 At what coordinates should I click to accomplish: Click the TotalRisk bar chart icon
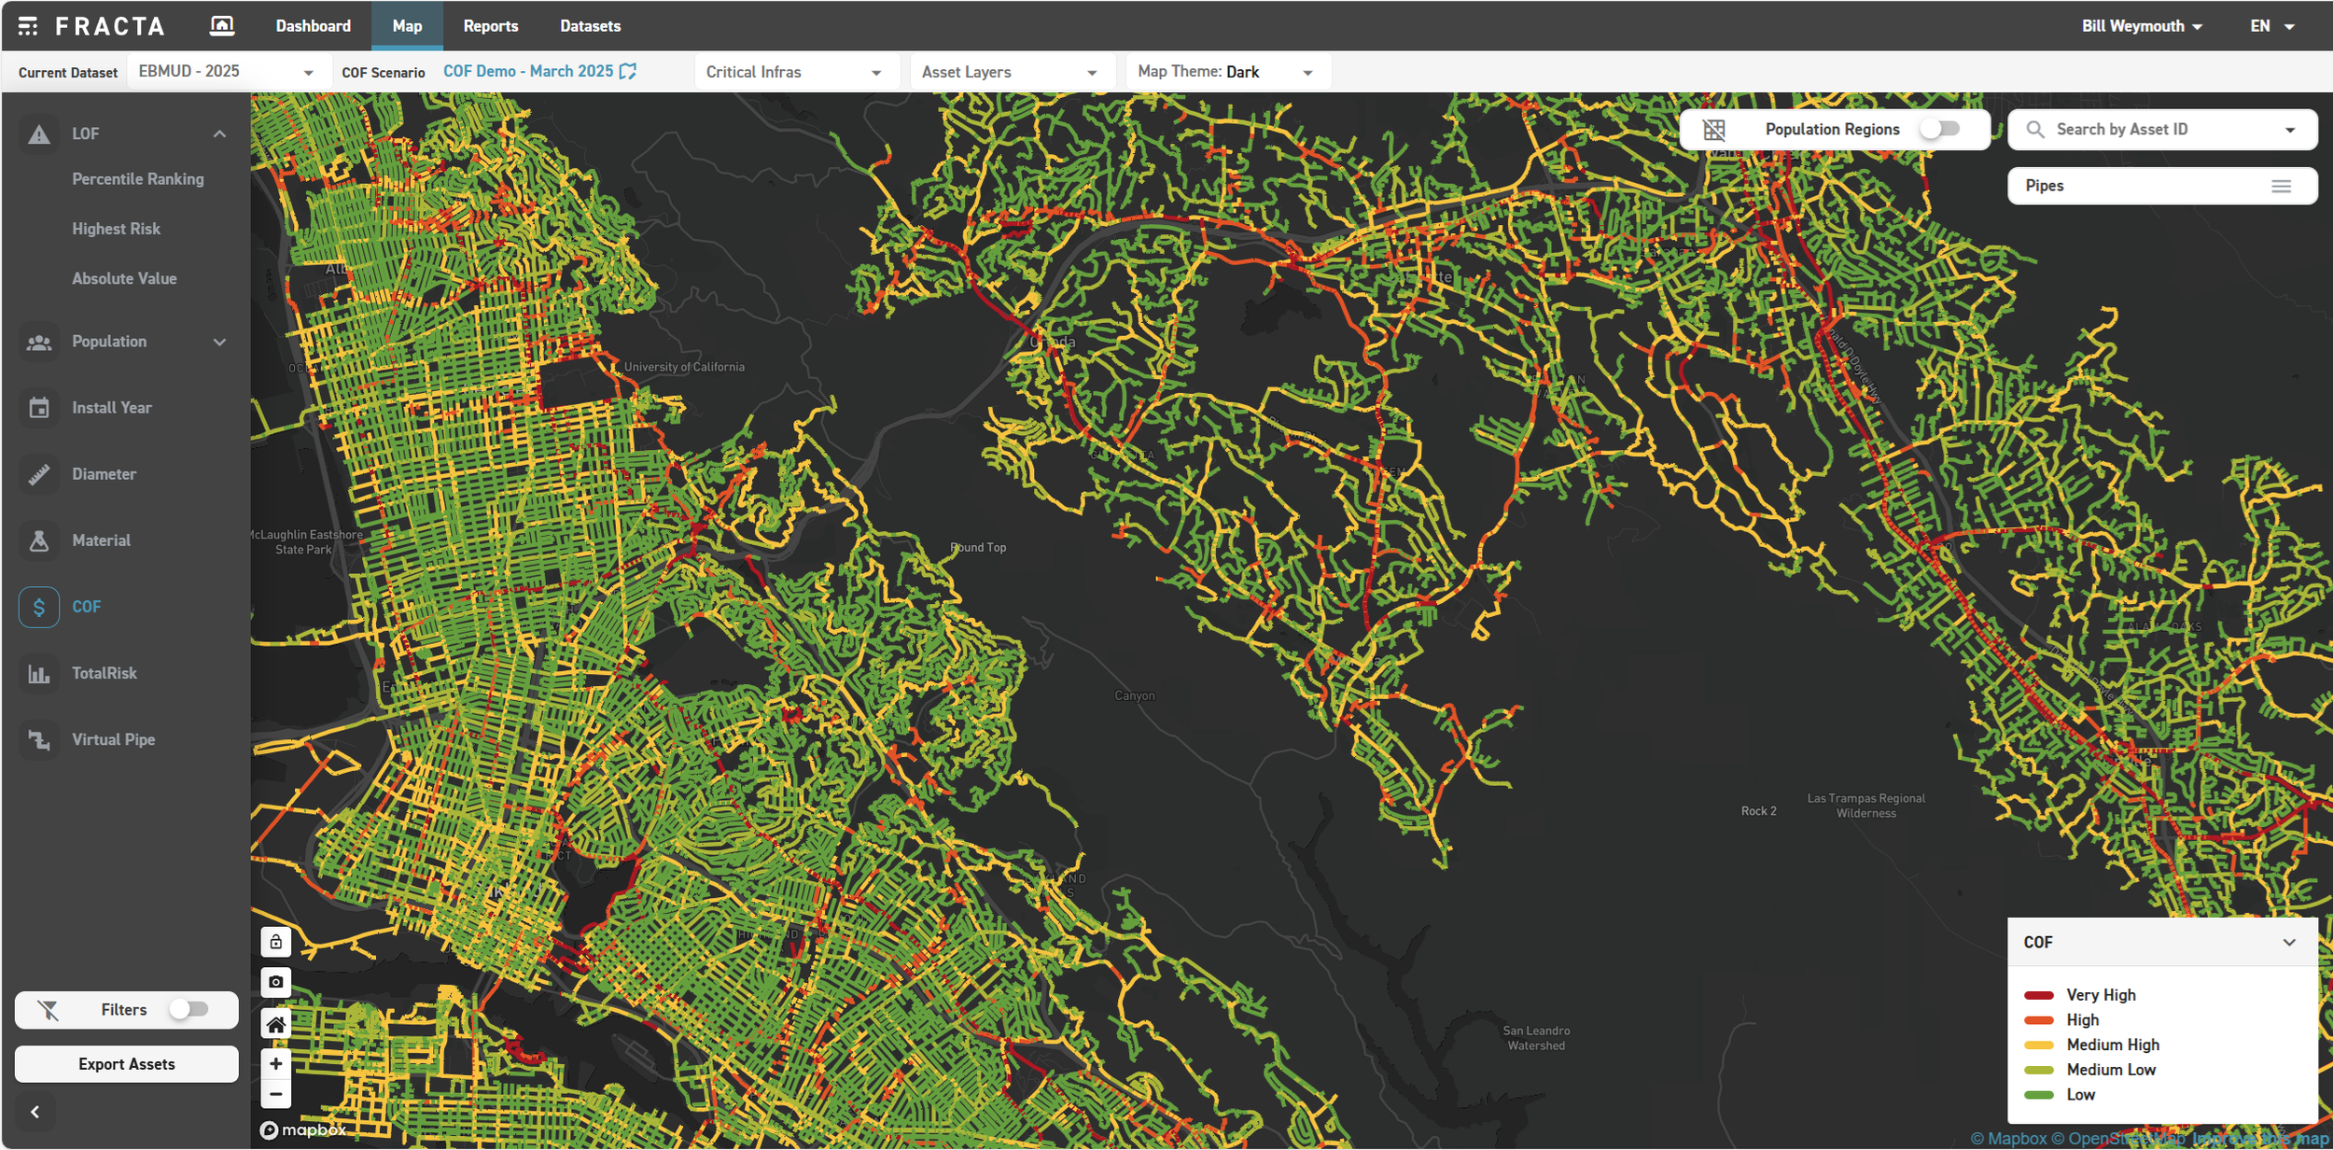pyautogui.click(x=39, y=673)
